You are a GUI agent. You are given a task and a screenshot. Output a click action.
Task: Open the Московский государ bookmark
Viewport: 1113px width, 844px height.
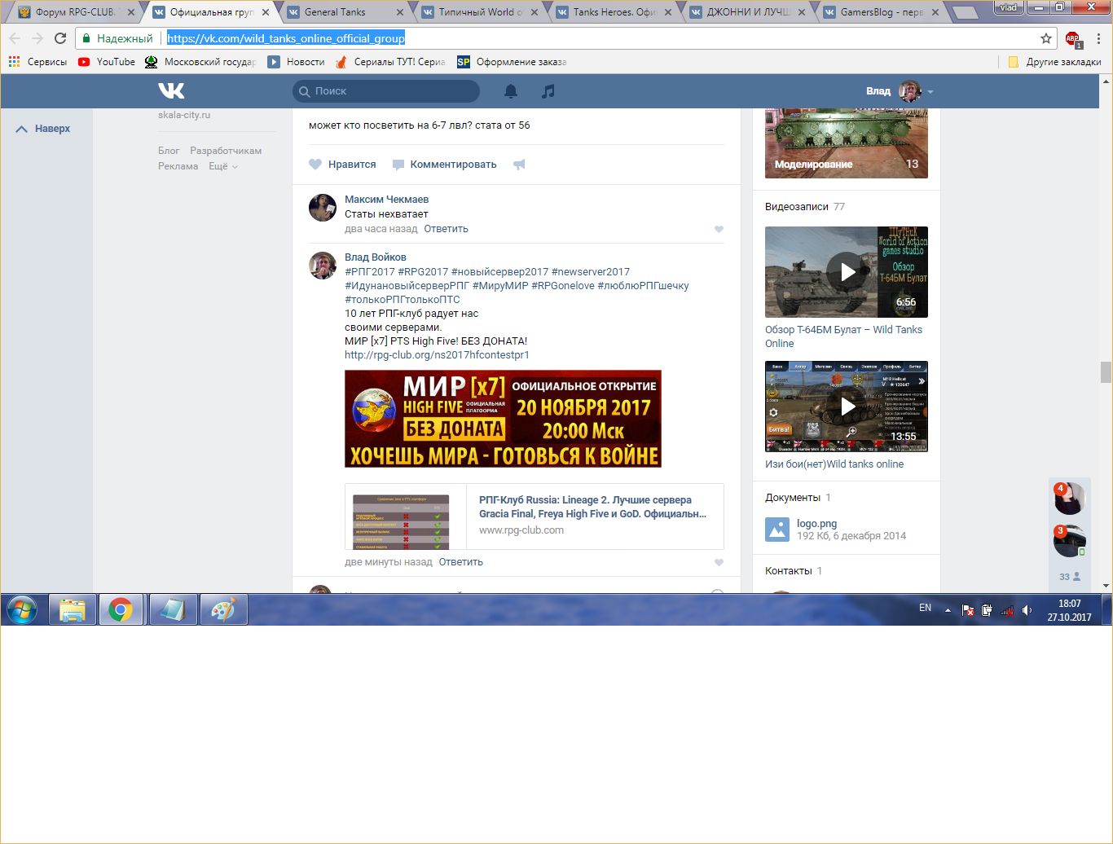tap(200, 62)
